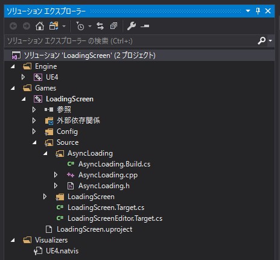The height and width of the screenshot is (260, 280).
Task: Expand the AsyncLoading.cpp node
Action: (56, 175)
